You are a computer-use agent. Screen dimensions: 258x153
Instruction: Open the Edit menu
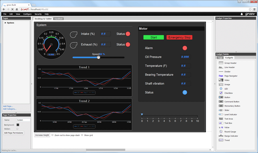[11, 14]
